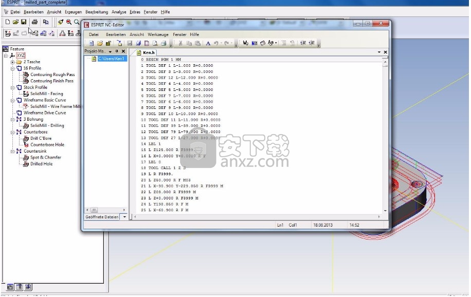Open Datei menu in NC-Editor
Image resolution: width=471 pixels, height=297 pixels.
(94, 34)
